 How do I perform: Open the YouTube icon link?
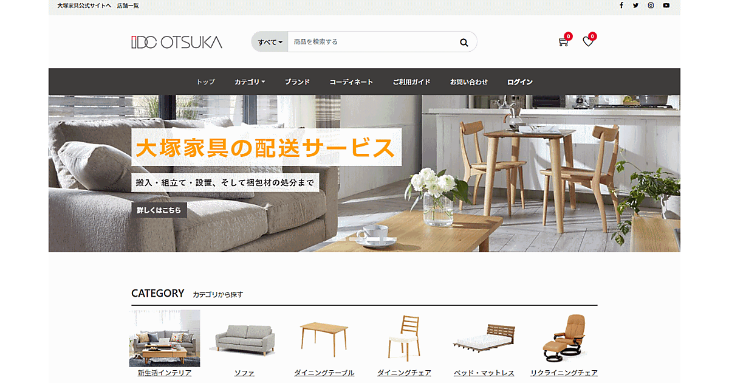tap(666, 5)
